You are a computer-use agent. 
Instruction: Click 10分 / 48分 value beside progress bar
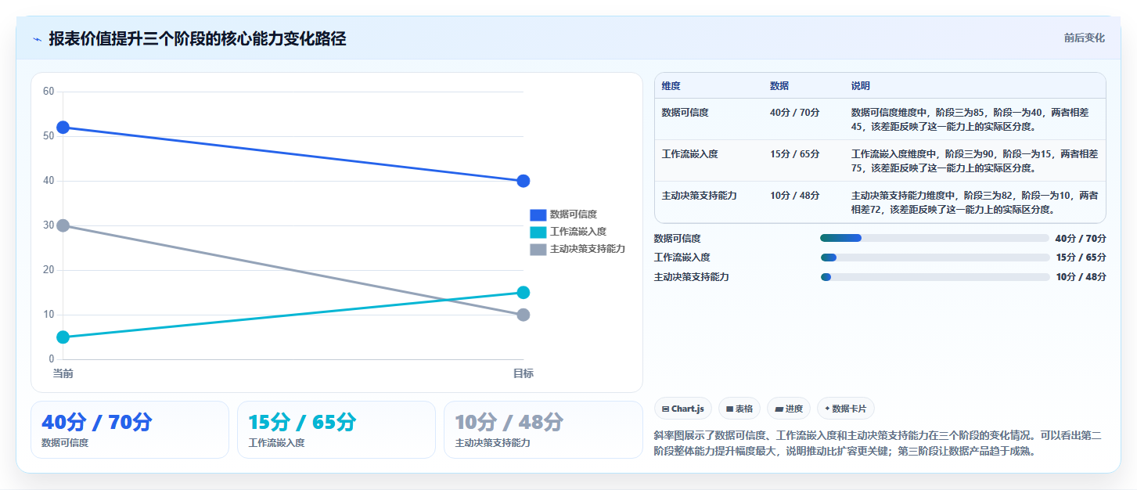[1081, 277]
